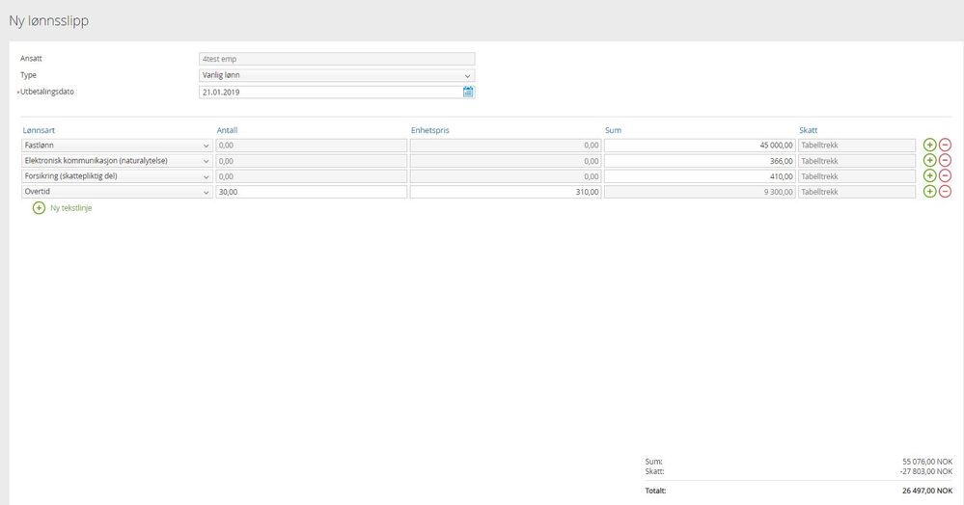The image size is (964, 505).
Task: Open the Fastlønn lønnsart dropdown
Action: [117, 146]
